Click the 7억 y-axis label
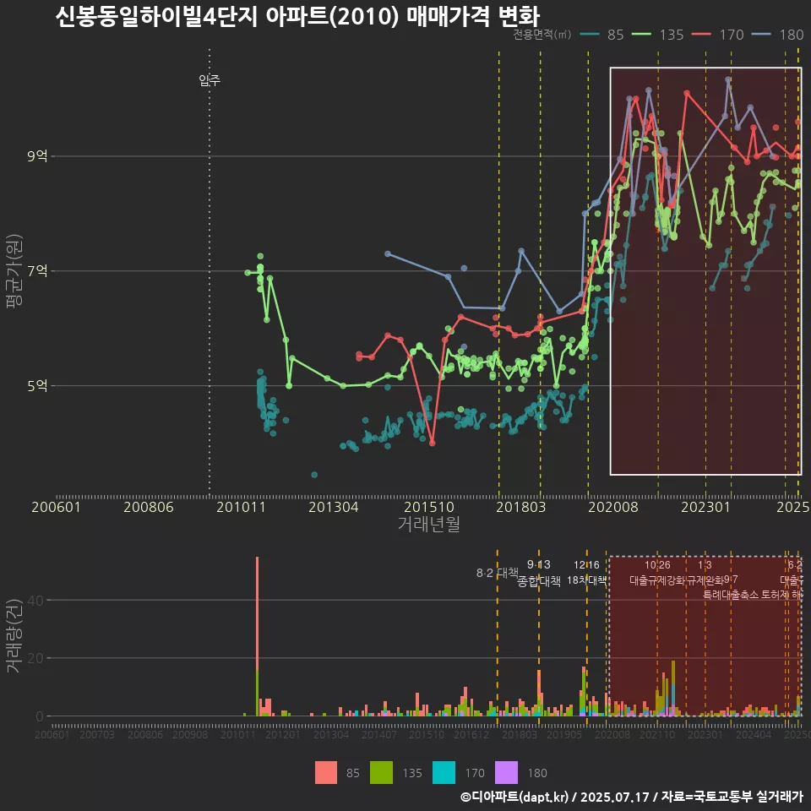811x811 pixels. [x=37, y=270]
